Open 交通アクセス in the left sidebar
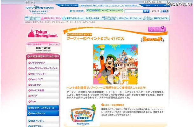194x127 pixels. pyautogui.click(x=43, y=121)
